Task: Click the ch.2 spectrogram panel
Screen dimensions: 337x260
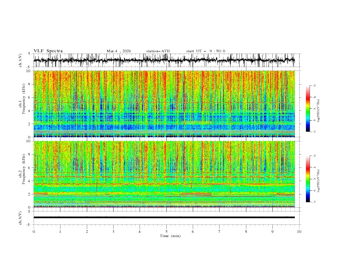Action: [x=164, y=174]
